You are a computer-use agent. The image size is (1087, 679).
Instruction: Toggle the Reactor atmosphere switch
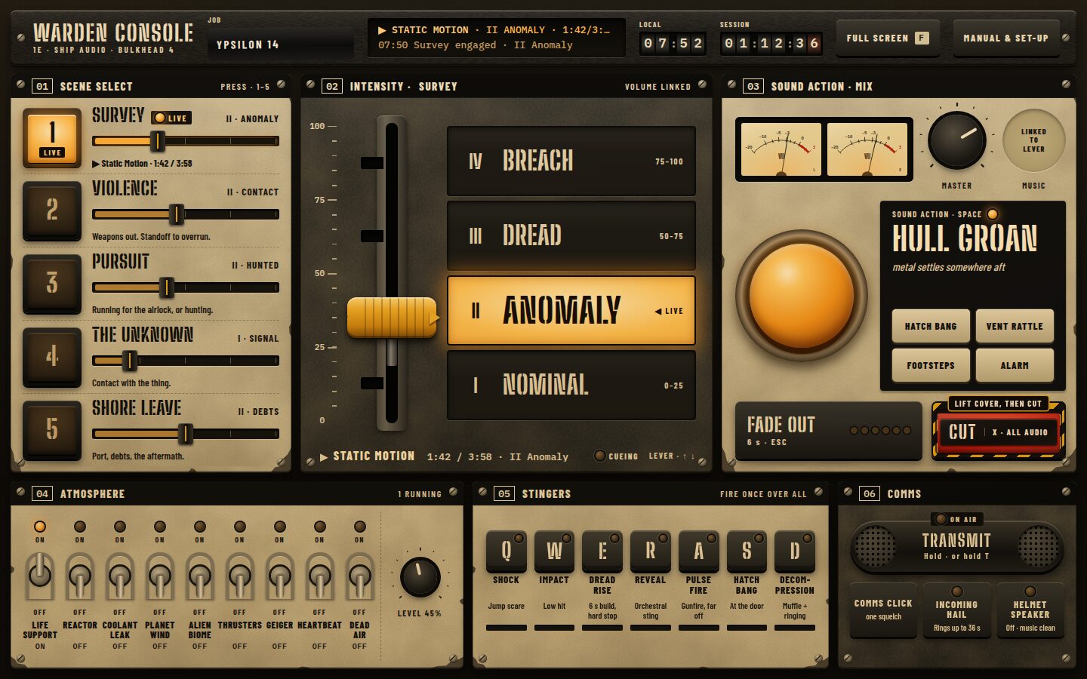pos(80,576)
